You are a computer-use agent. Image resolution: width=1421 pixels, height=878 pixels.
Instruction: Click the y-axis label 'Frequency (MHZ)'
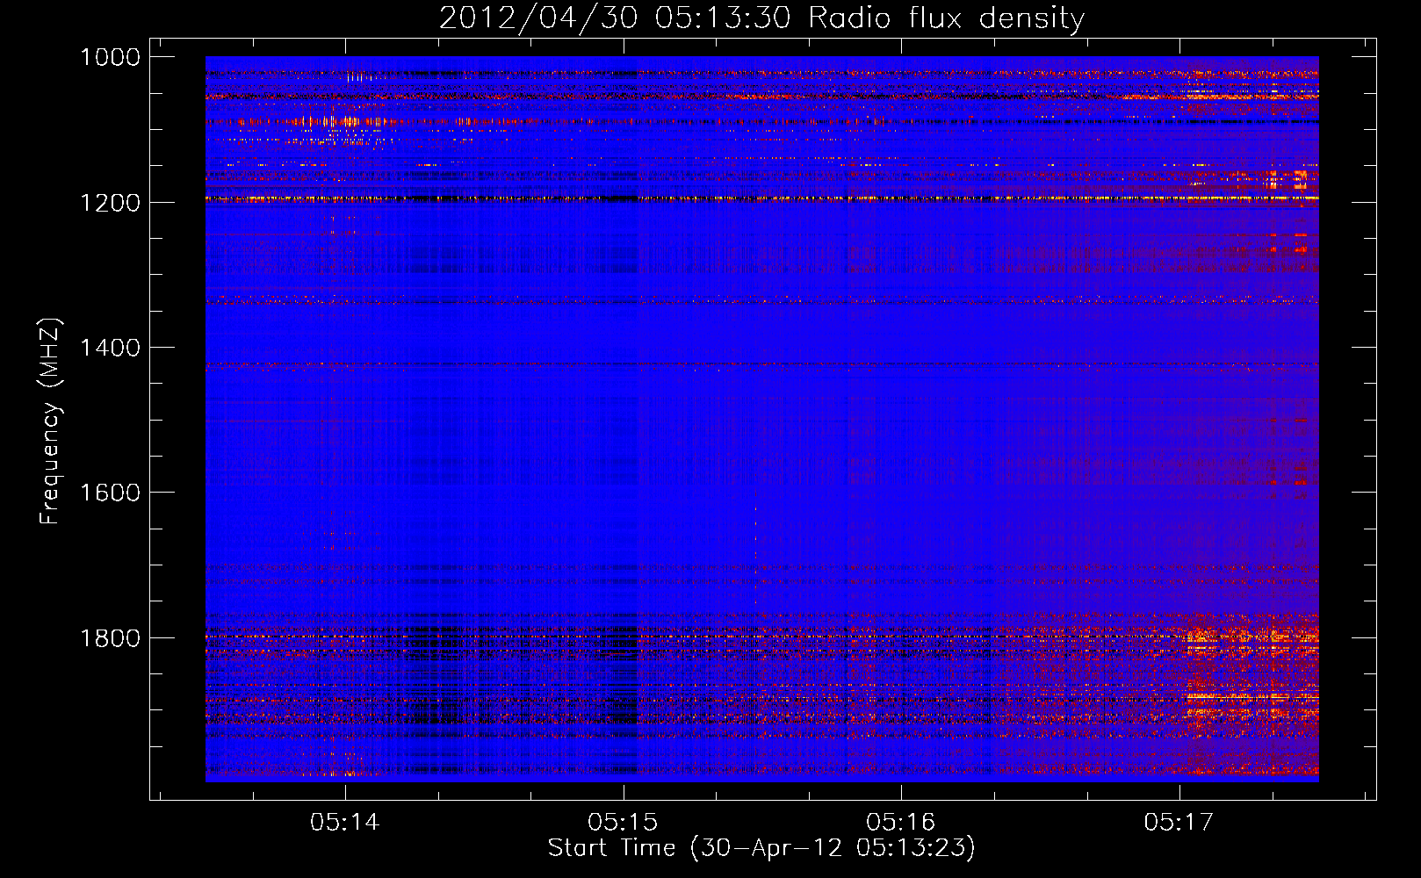pyautogui.click(x=51, y=421)
